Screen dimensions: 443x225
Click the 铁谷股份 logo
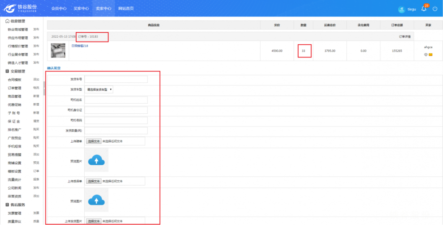click(21, 8)
